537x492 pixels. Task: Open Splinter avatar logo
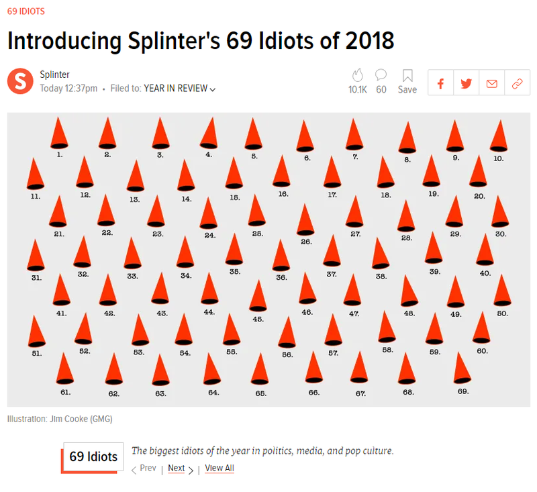pyautogui.click(x=20, y=81)
